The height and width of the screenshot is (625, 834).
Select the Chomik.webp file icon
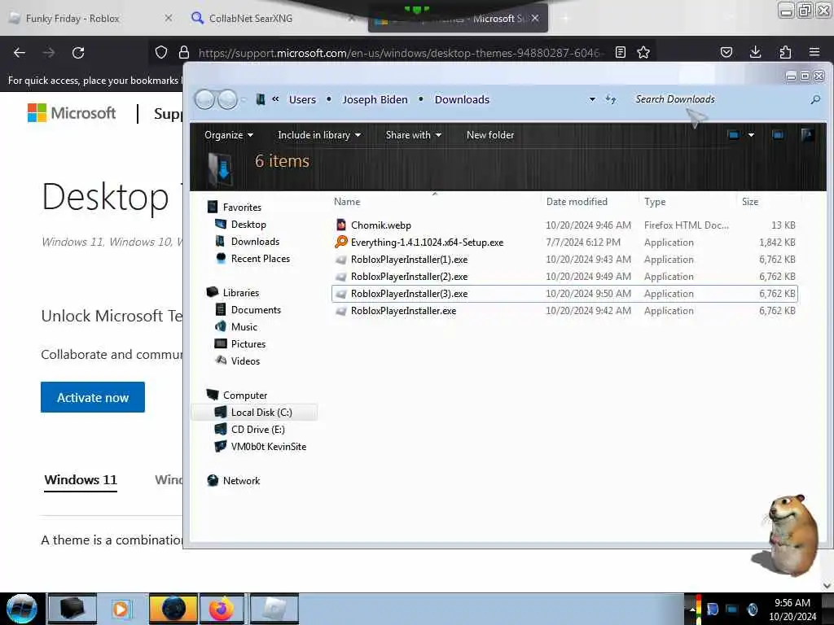(341, 225)
